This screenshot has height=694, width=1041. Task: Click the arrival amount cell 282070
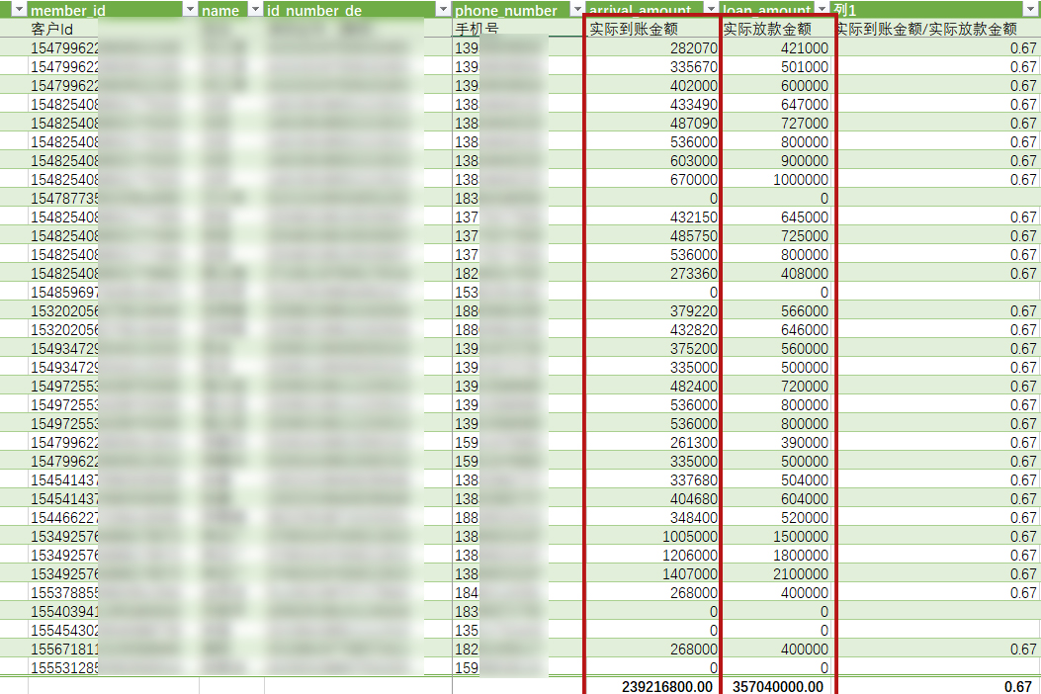[651, 47]
